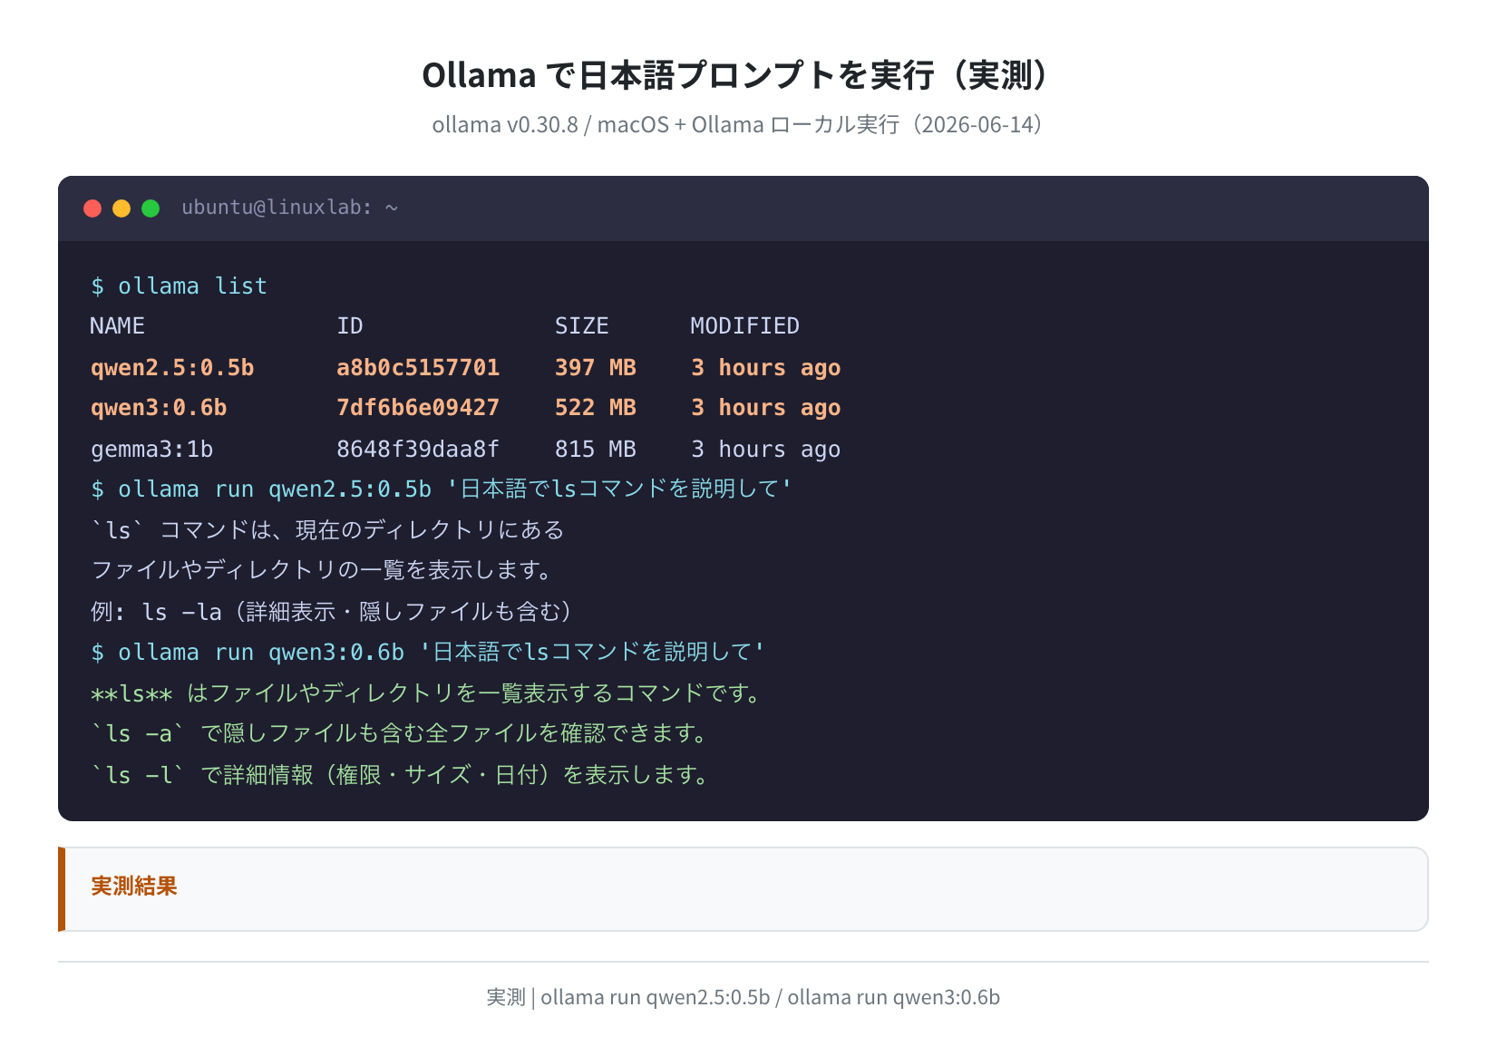The height and width of the screenshot is (1046, 1487).
Task: Click the yellow minimize dot in terminal titlebar
Action: click(121, 208)
